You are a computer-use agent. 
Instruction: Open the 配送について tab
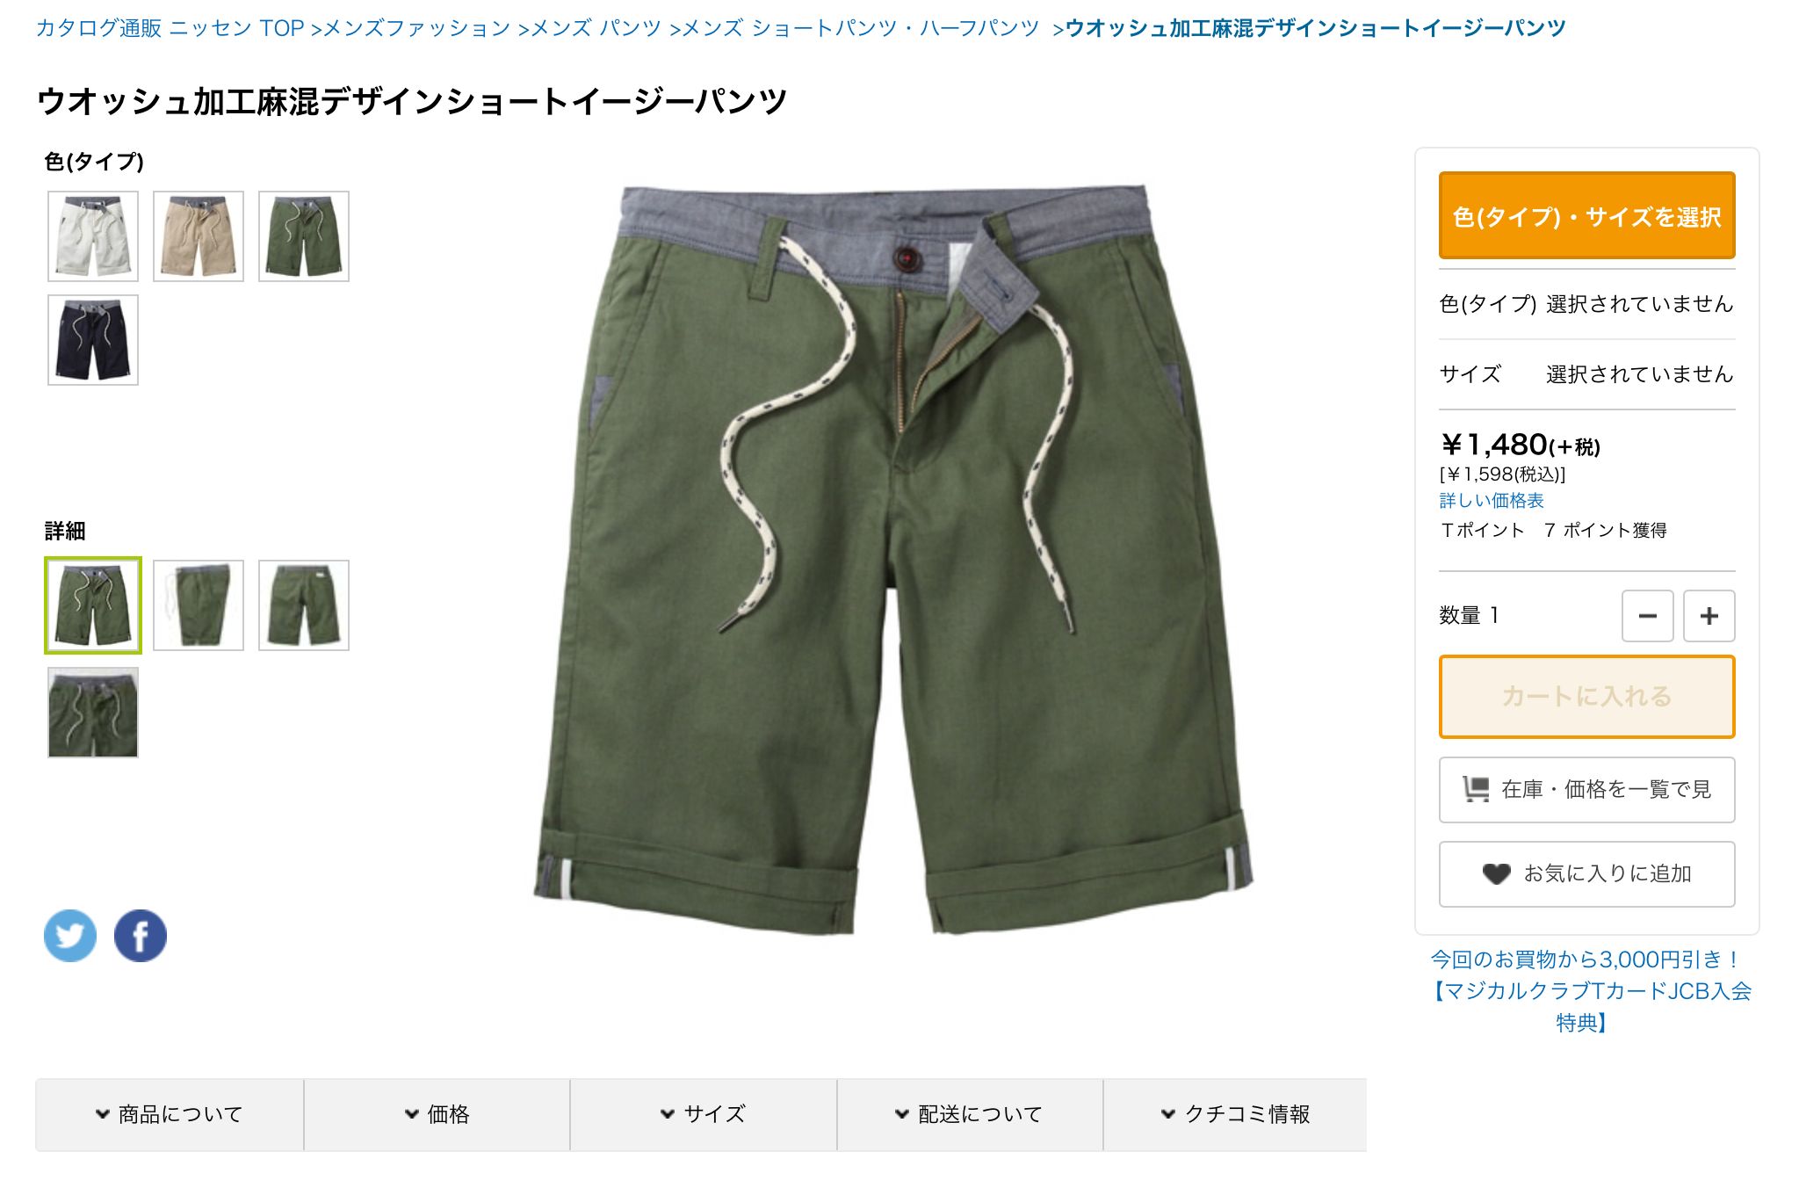click(970, 1114)
